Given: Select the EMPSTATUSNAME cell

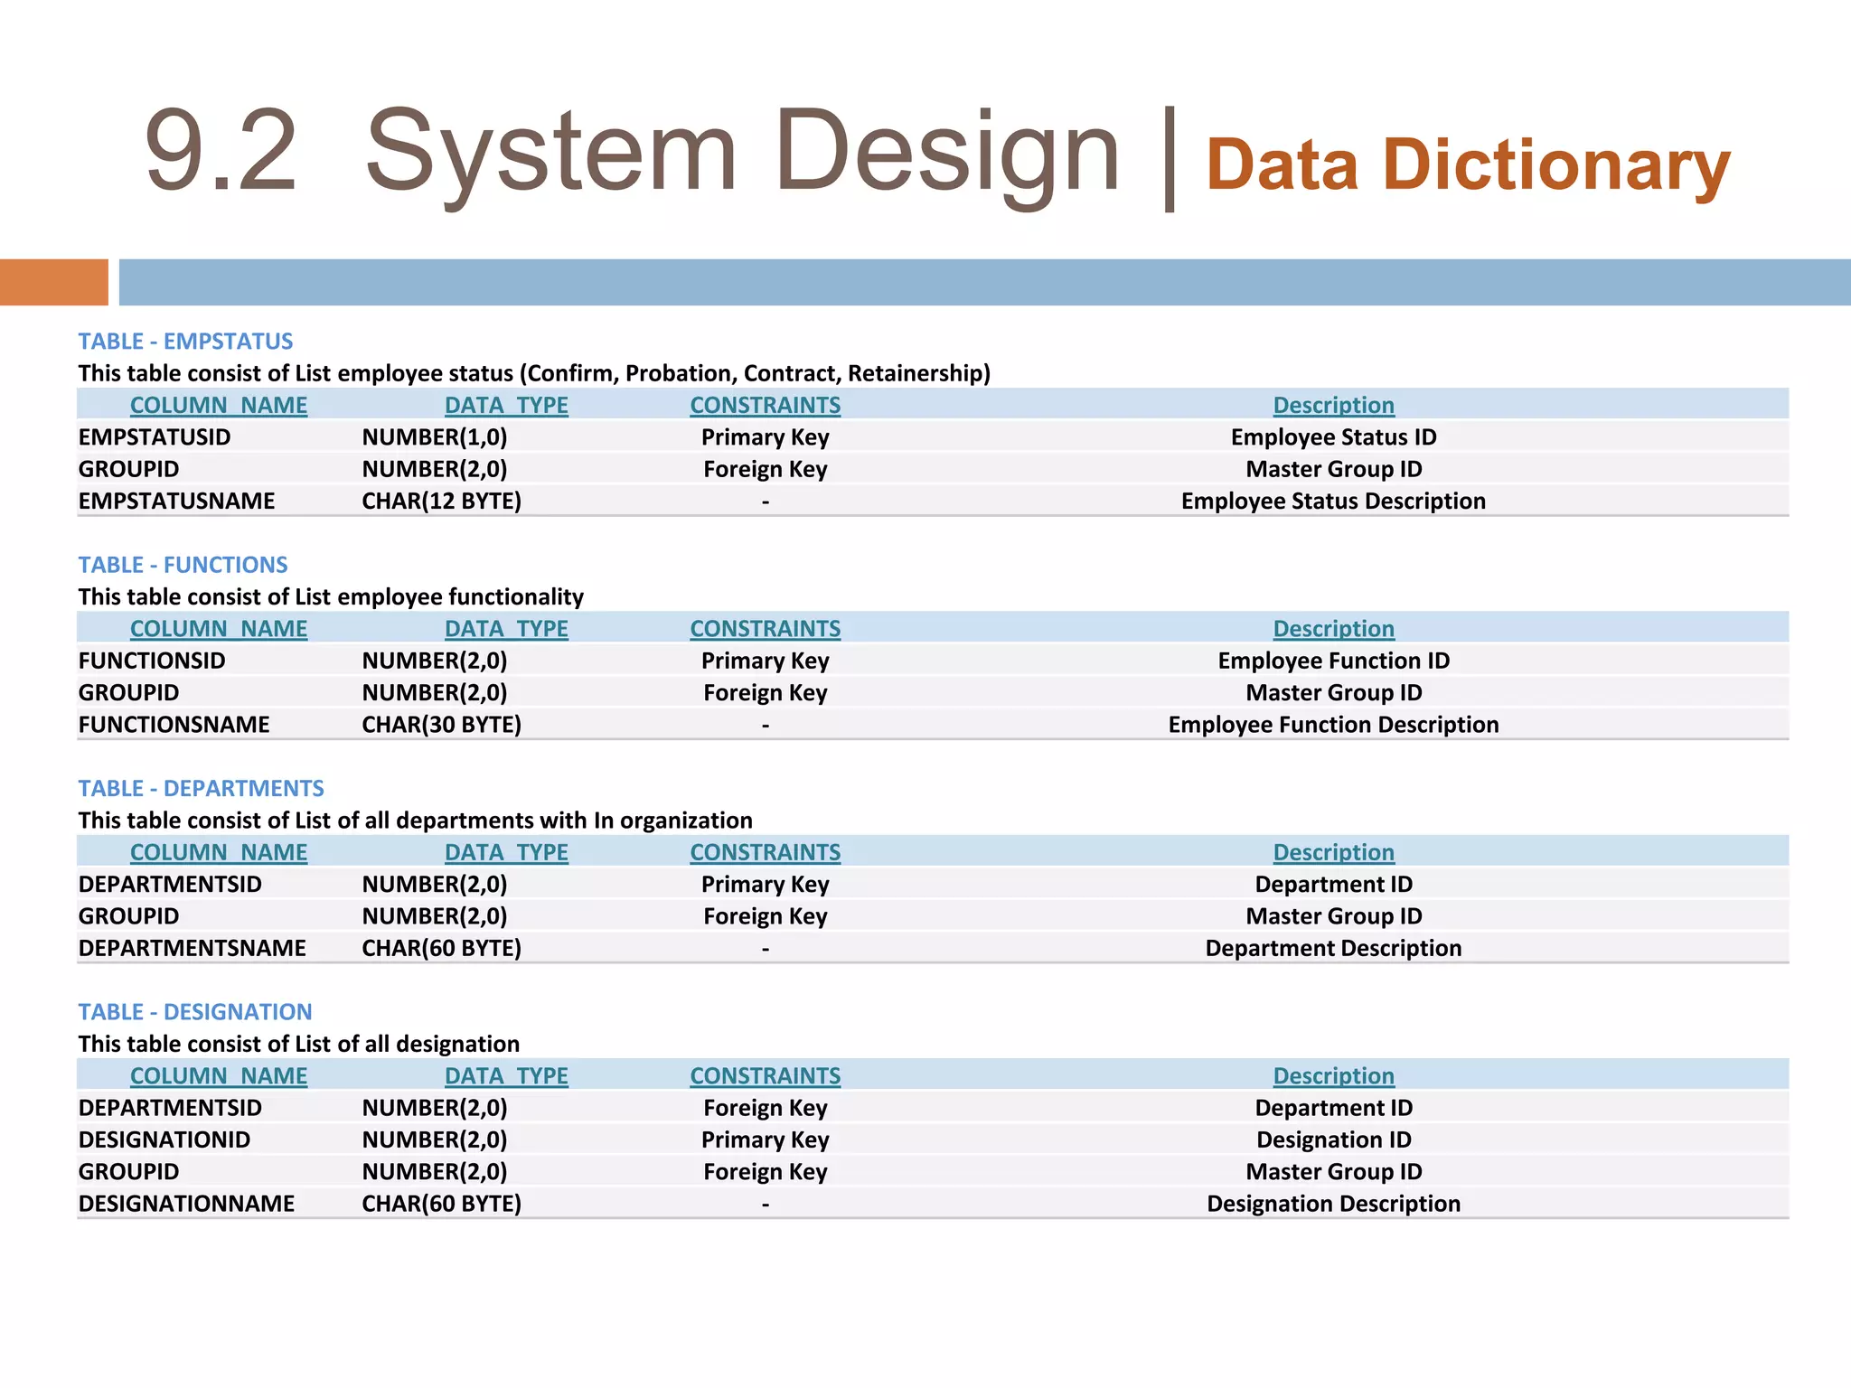Looking at the screenshot, I should tap(176, 501).
